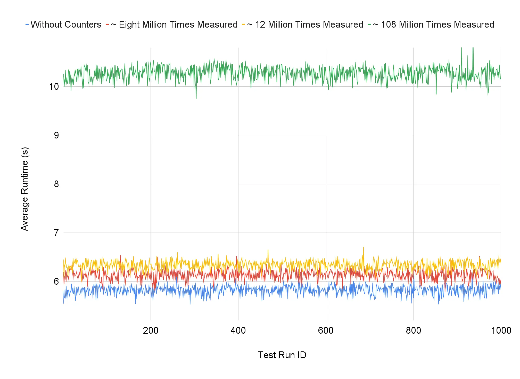Click the blue Without Counters legend marker
520x379 pixels.
click(x=27, y=24)
